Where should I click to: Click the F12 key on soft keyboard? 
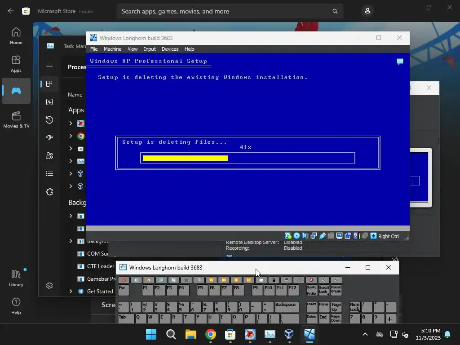pyautogui.click(x=293, y=290)
